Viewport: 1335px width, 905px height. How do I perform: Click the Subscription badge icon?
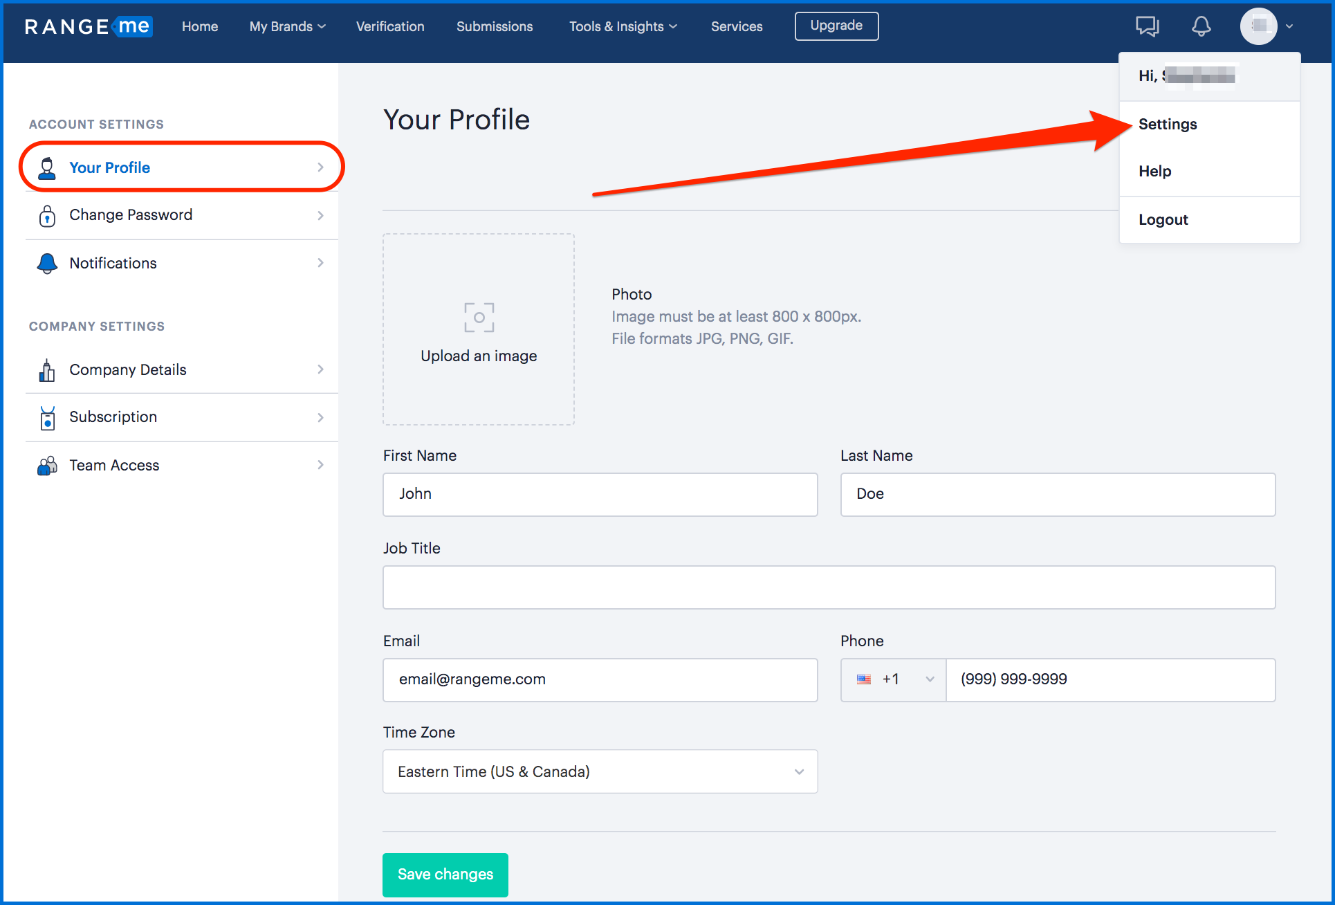coord(47,417)
